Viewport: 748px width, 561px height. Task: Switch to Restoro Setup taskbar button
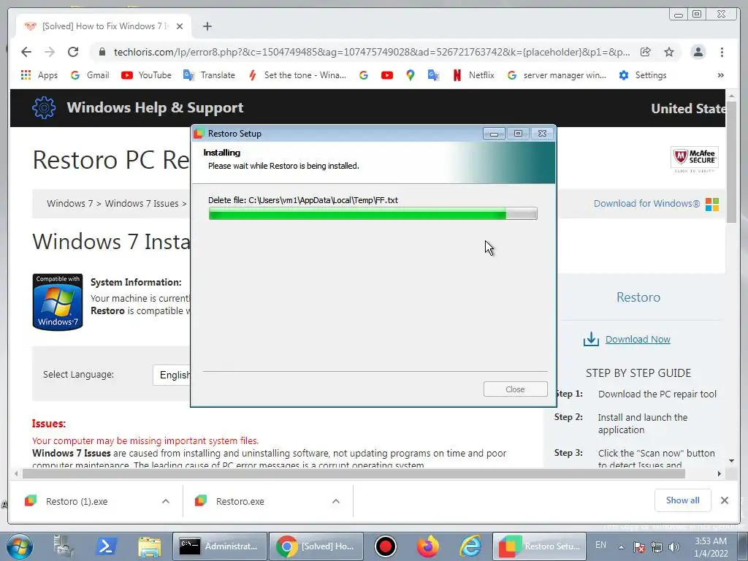(x=539, y=546)
